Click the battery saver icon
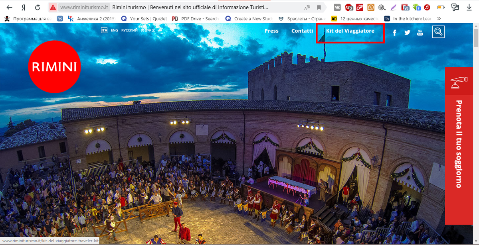This screenshot has height=245, width=479. pos(441,7)
